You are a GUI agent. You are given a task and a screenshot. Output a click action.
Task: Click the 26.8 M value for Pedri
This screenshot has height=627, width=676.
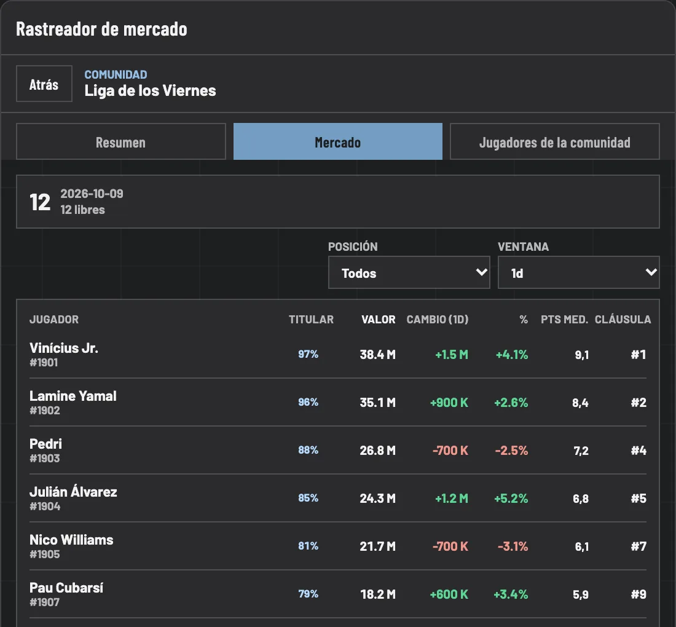(378, 450)
